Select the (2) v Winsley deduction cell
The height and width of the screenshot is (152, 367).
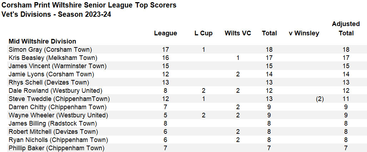coord(319,99)
